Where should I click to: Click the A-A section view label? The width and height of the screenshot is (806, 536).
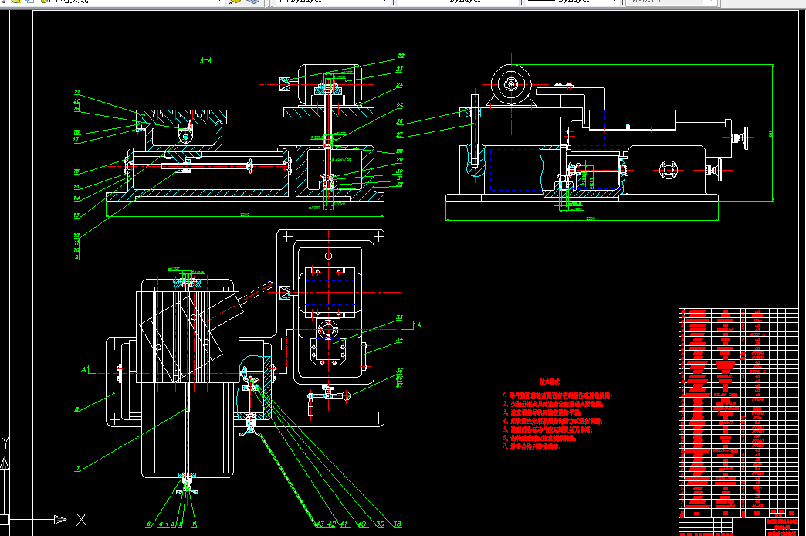click(x=205, y=60)
